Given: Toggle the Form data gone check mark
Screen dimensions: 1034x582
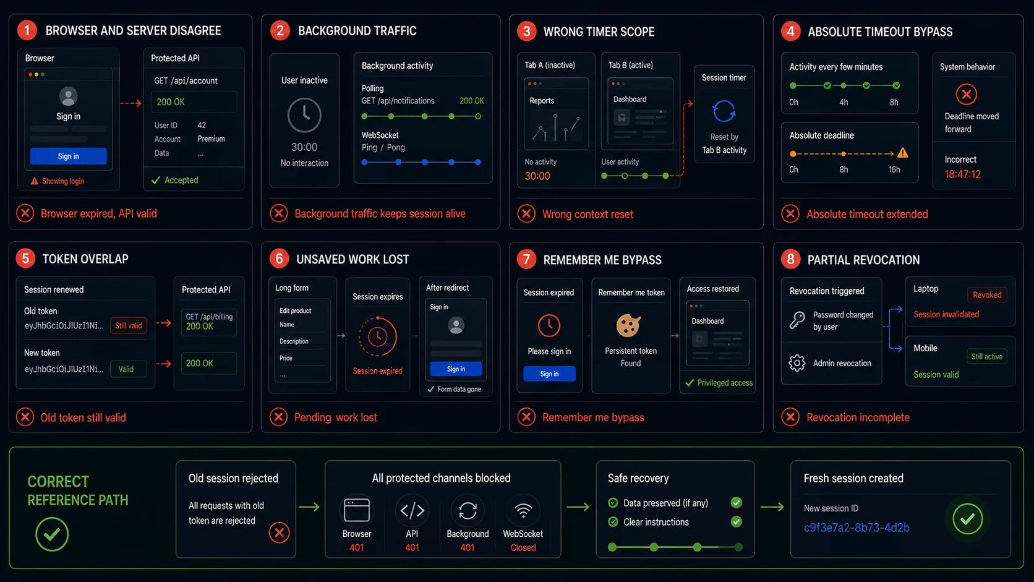Looking at the screenshot, I should [431, 389].
